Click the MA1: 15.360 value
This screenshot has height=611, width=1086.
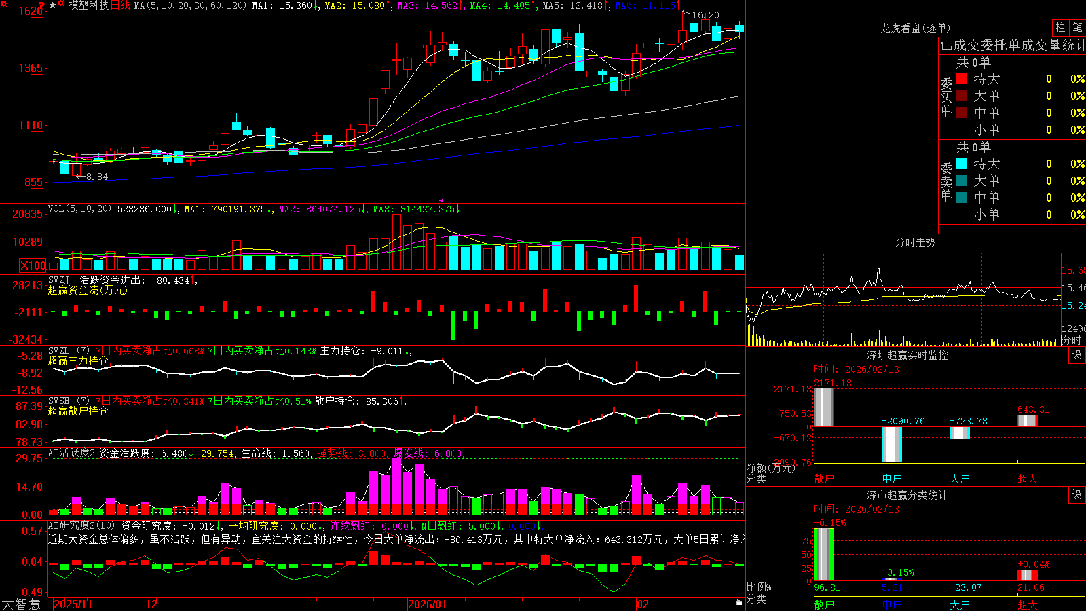[x=285, y=5]
